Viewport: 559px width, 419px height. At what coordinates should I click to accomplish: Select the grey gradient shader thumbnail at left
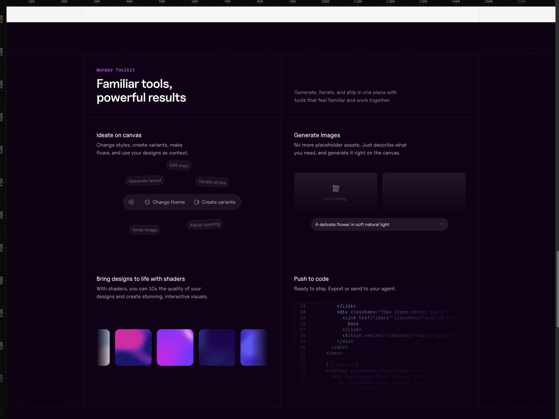click(103, 347)
